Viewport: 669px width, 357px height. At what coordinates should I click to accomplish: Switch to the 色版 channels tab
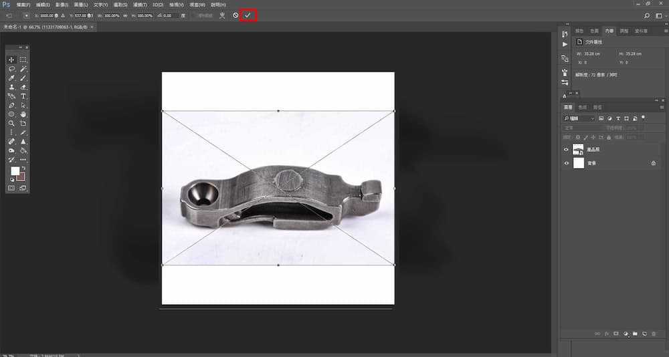tap(583, 108)
